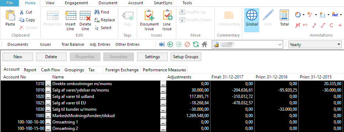Switch to the Engagement ribbon tab

[x=76, y=3]
